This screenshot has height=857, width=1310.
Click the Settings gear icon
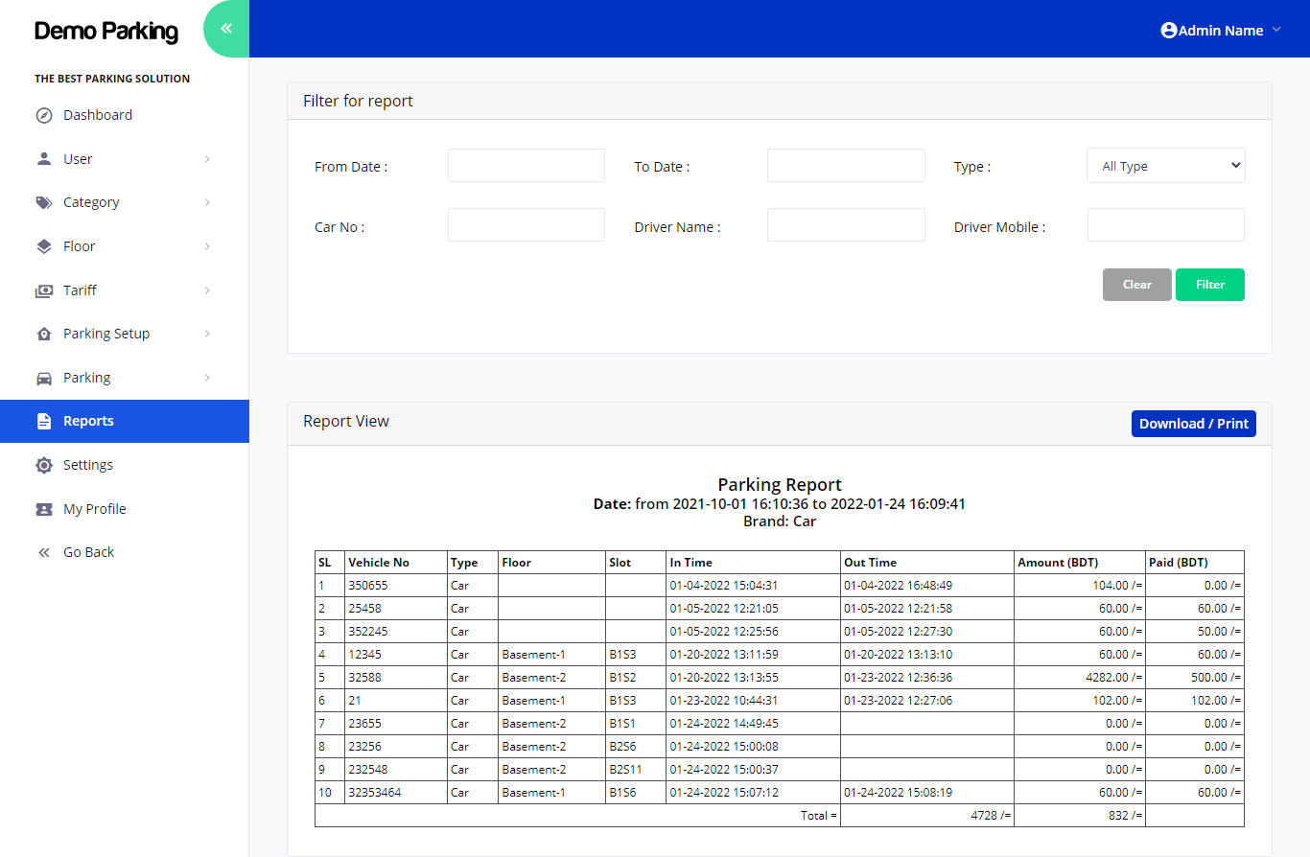point(44,465)
